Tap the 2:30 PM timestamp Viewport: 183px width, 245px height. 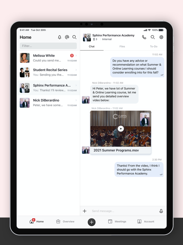(x=157, y=160)
